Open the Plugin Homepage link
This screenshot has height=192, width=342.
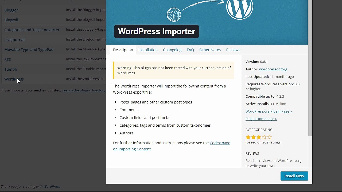pyautogui.click(x=261, y=119)
